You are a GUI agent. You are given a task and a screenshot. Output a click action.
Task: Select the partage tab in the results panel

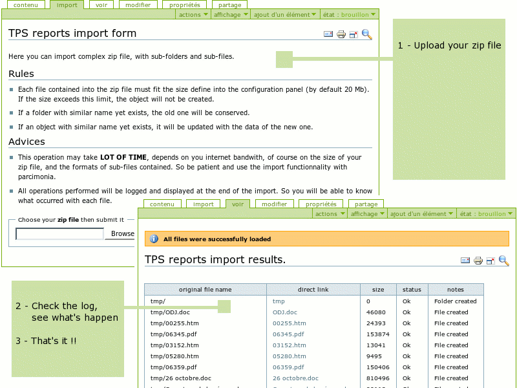point(367,204)
